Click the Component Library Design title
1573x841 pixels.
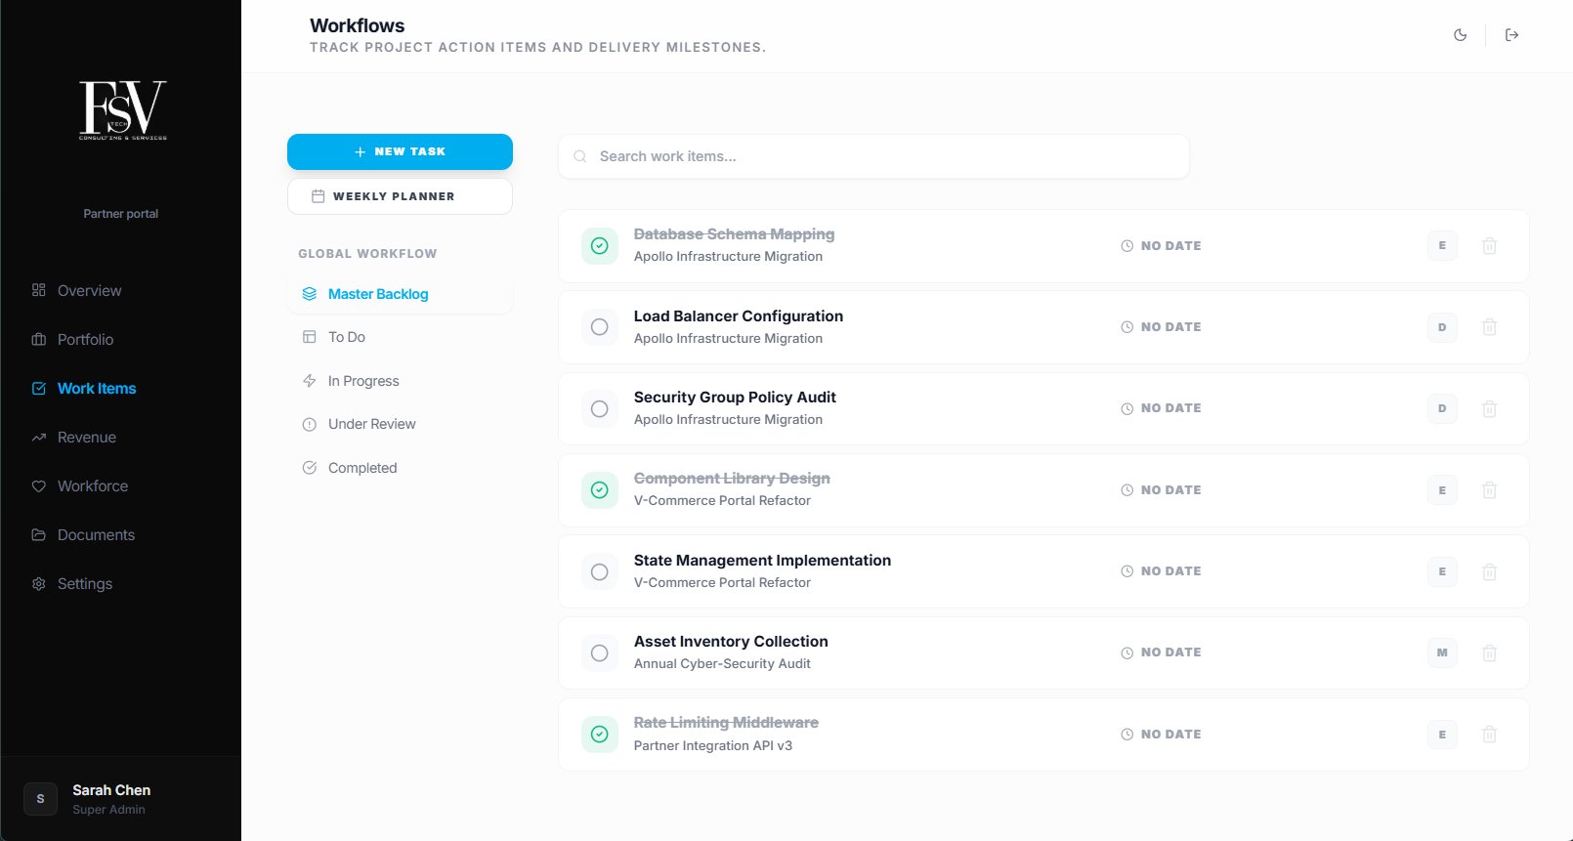point(732,479)
